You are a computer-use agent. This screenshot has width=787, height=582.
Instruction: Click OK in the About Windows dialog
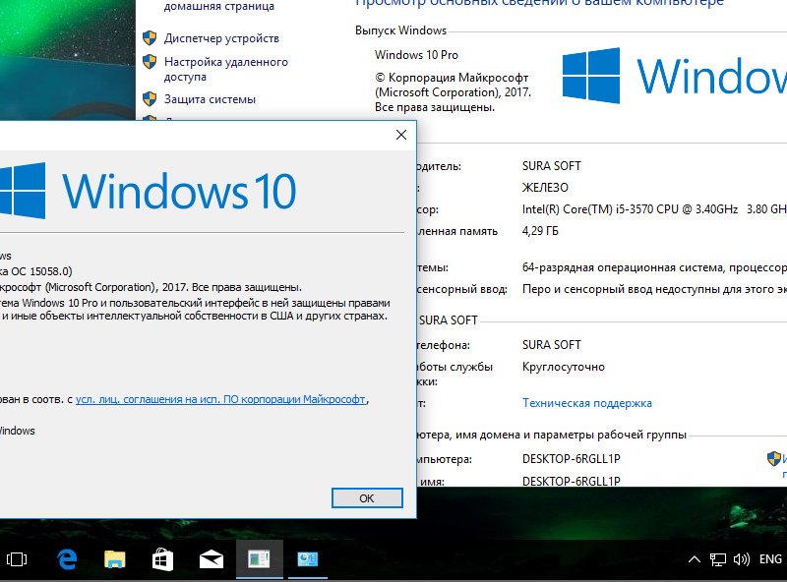coord(367,498)
